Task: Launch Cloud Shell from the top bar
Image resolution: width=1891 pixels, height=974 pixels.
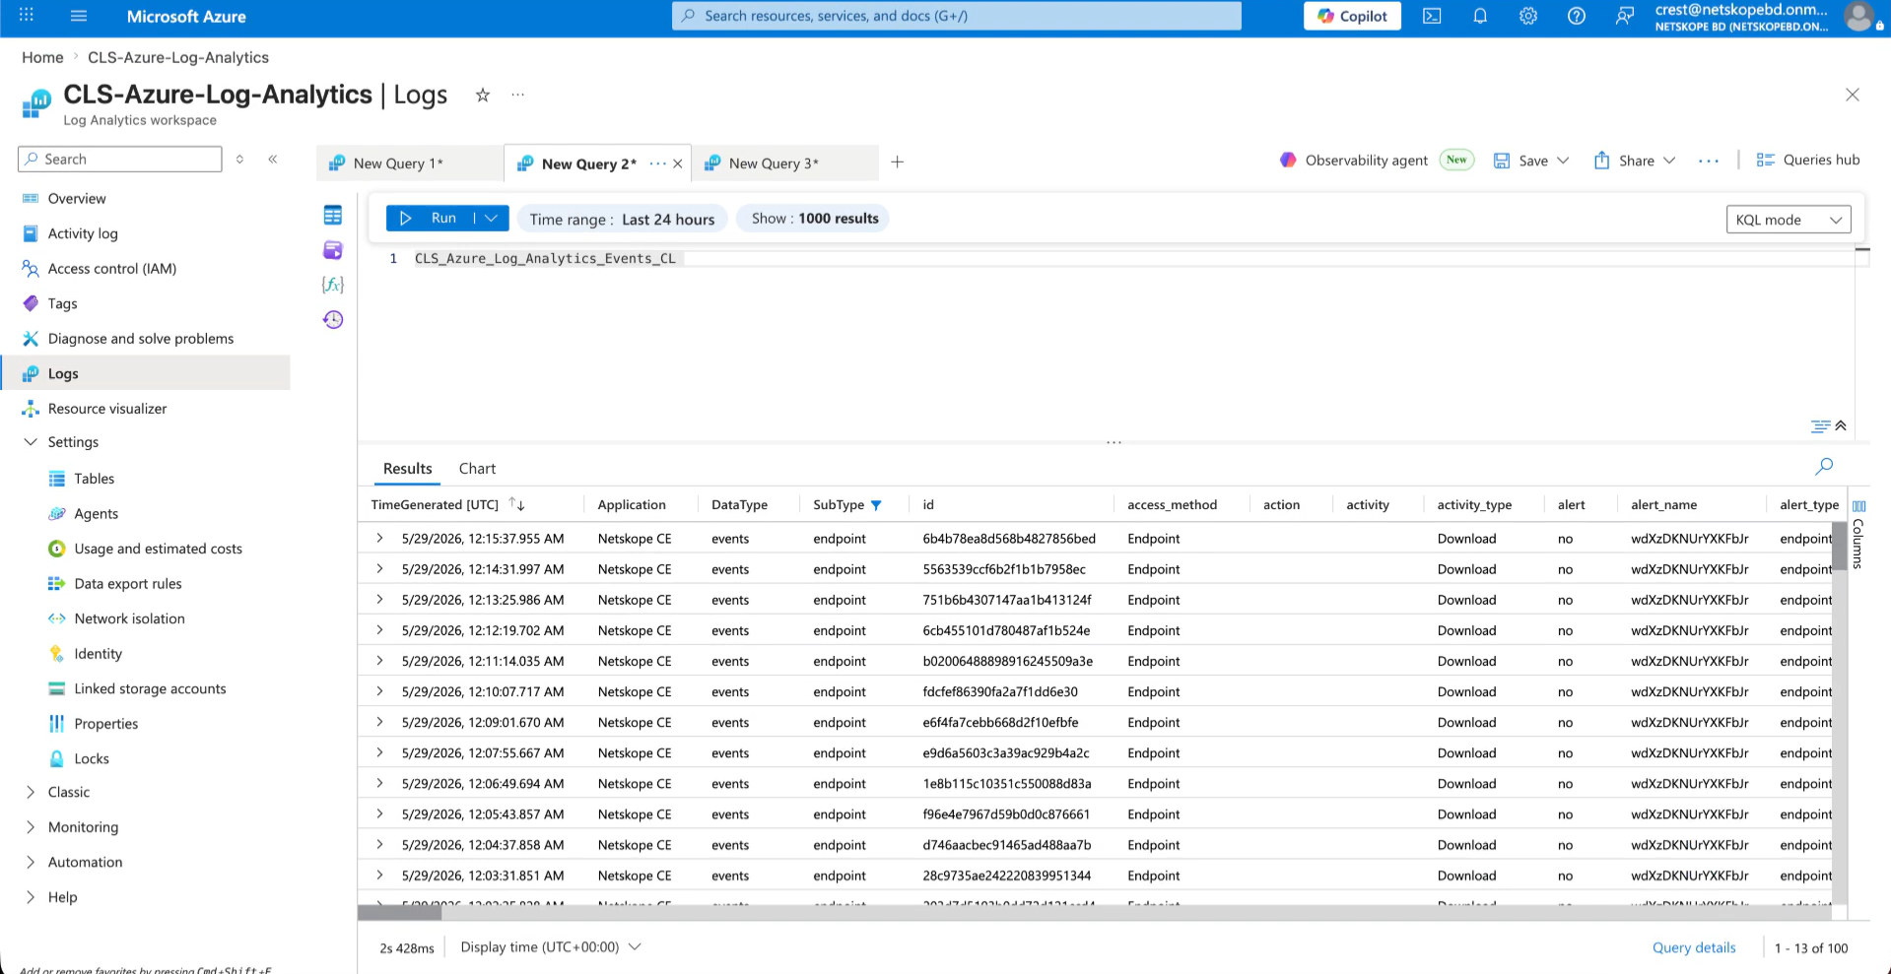Action: pos(1432,16)
